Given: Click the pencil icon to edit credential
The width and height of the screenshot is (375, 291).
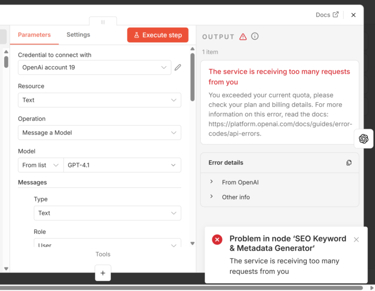Looking at the screenshot, I should click(x=178, y=68).
